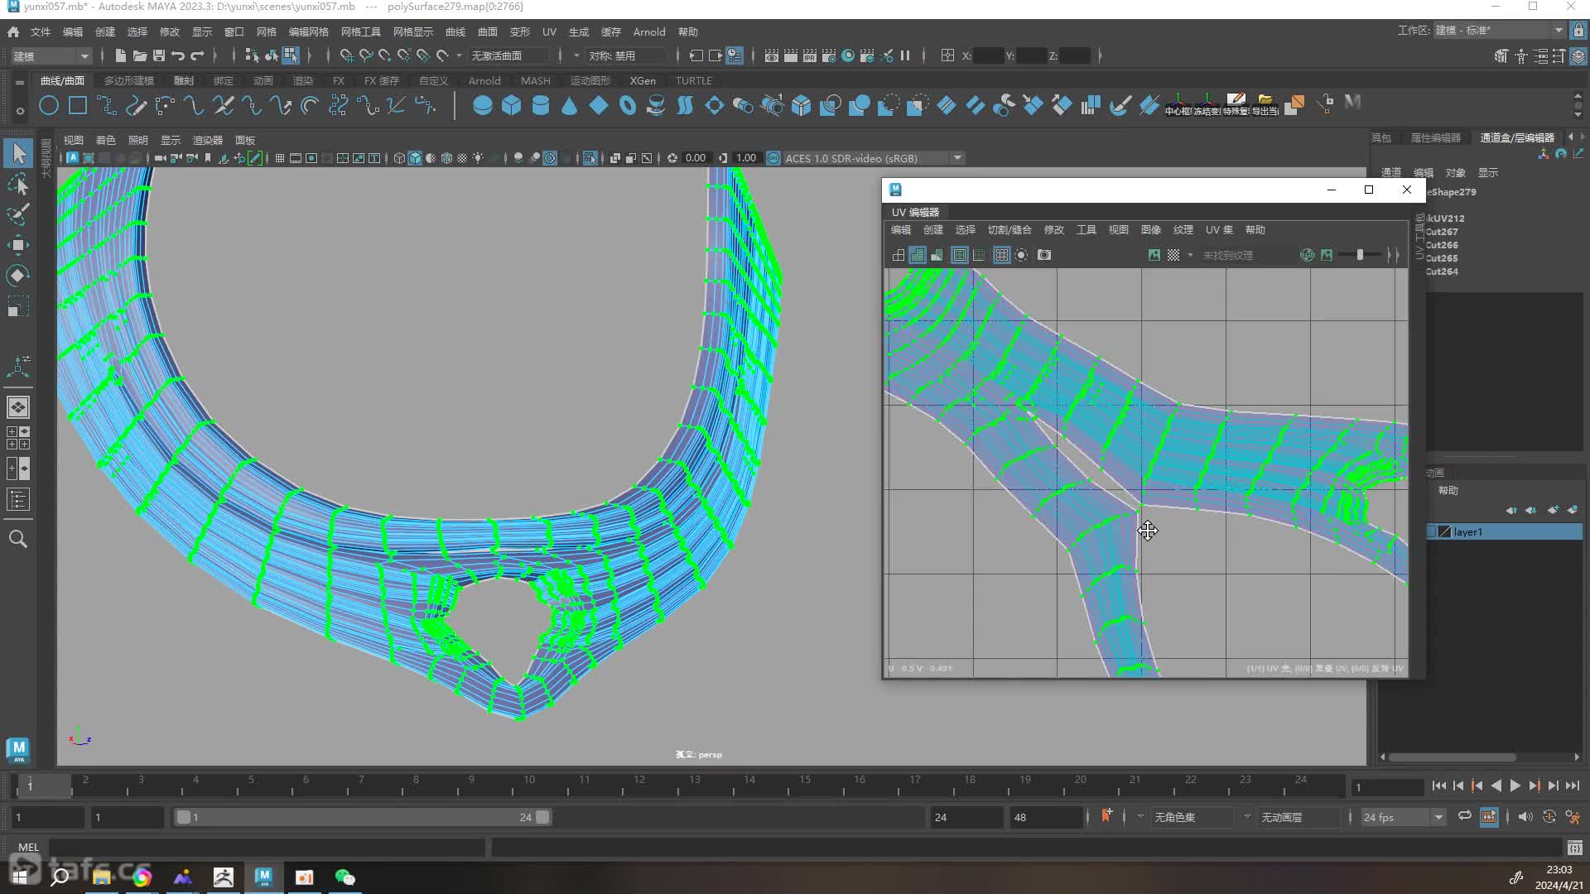Click the 冻结变换 custom shelf button
This screenshot has height=894, width=1590.
pos(1207,105)
